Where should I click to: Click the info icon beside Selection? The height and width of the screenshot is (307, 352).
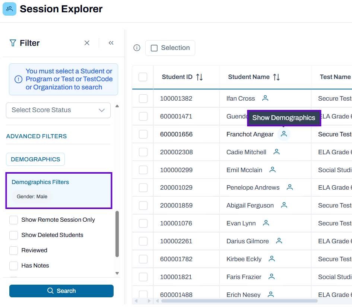pyautogui.click(x=137, y=48)
